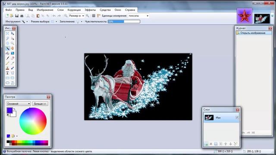
Task: Reset colors to black and white
Action: [8, 115]
